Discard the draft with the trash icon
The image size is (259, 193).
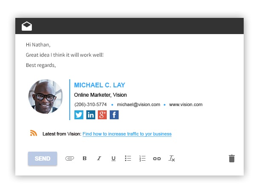[x=232, y=158]
